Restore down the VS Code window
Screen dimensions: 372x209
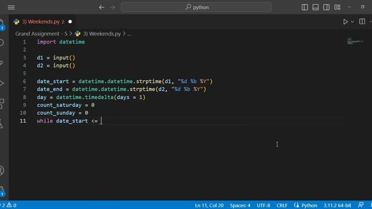point(362,7)
